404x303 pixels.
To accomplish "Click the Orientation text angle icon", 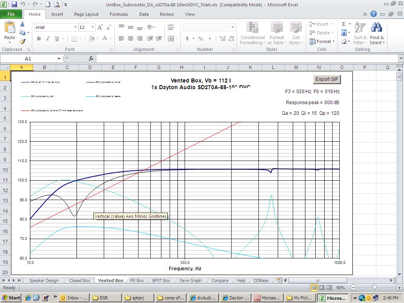I will coord(150,27).
